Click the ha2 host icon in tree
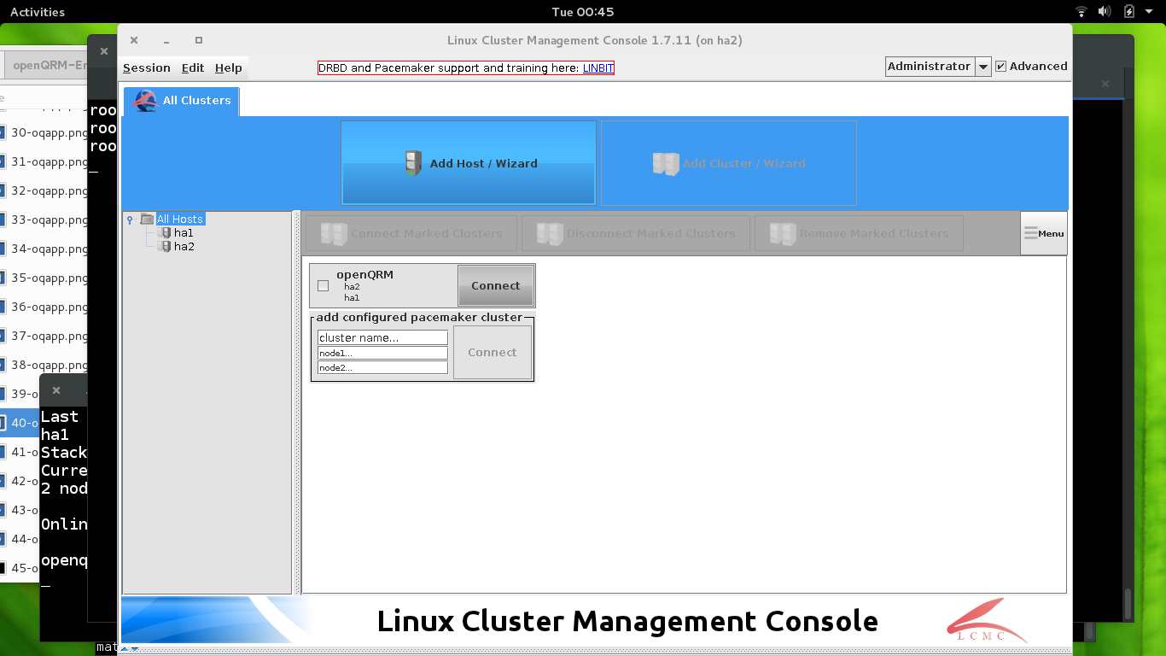Screen dimensions: 1166x656 pos(165,246)
